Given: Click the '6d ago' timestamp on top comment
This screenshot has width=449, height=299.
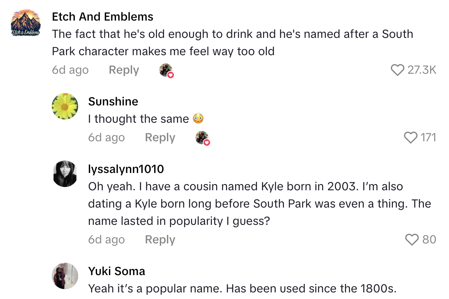Looking at the screenshot, I should [70, 70].
